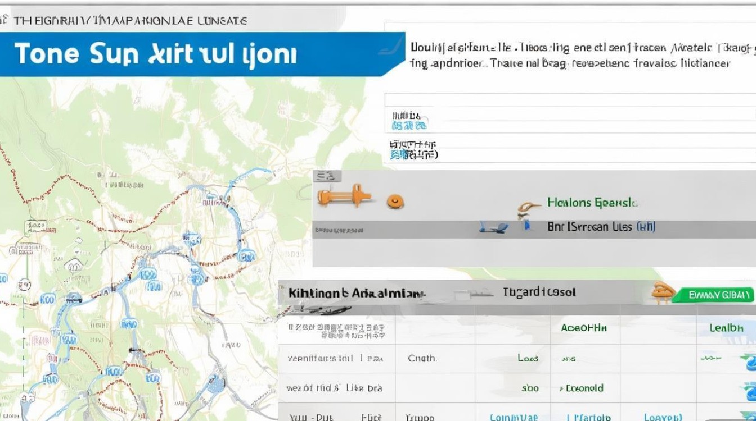
Task: Click the Lealbh column link
Action: 726,328
